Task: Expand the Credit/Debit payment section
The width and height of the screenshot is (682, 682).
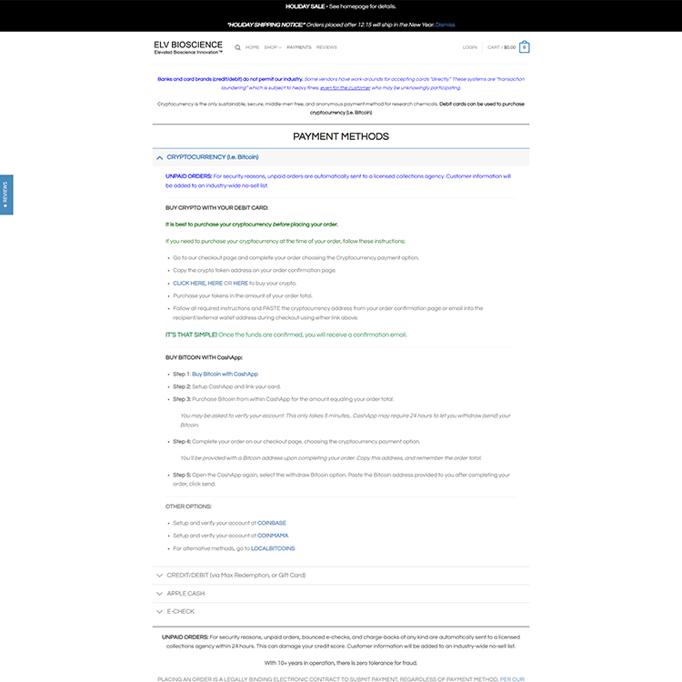Action: point(236,576)
